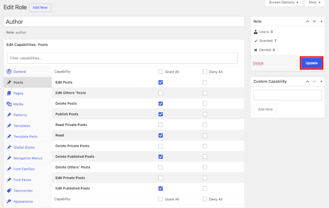
Task: Uncheck grant for Edit Posts
Action: pyautogui.click(x=161, y=83)
